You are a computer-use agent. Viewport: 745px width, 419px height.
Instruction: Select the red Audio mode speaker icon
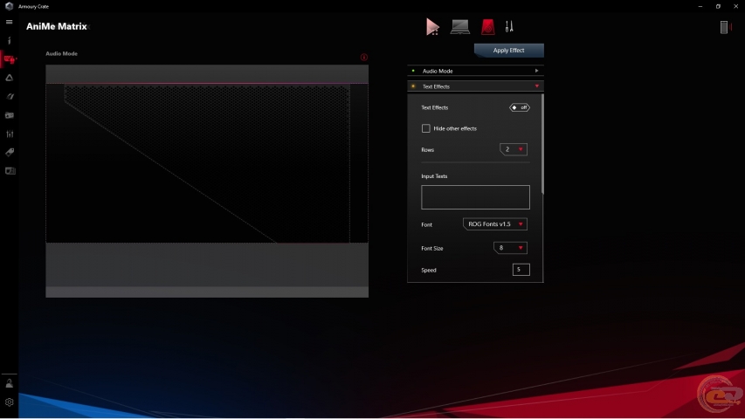point(488,26)
